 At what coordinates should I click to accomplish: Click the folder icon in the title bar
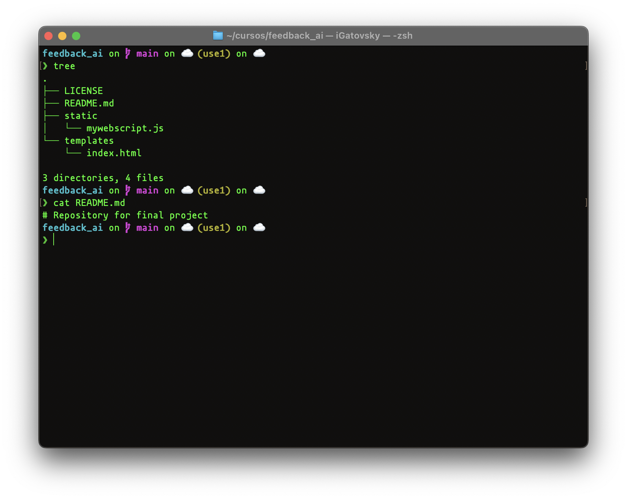tap(218, 36)
